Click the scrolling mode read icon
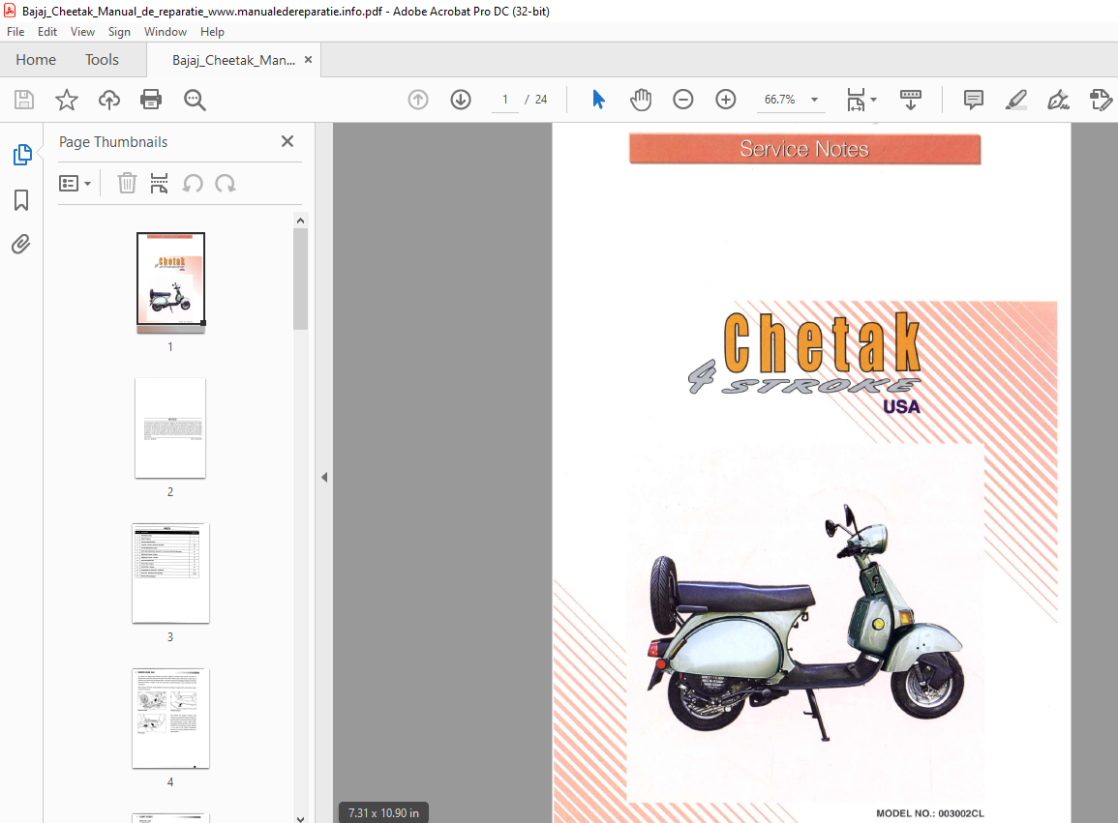 pyautogui.click(x=911, y=100)
